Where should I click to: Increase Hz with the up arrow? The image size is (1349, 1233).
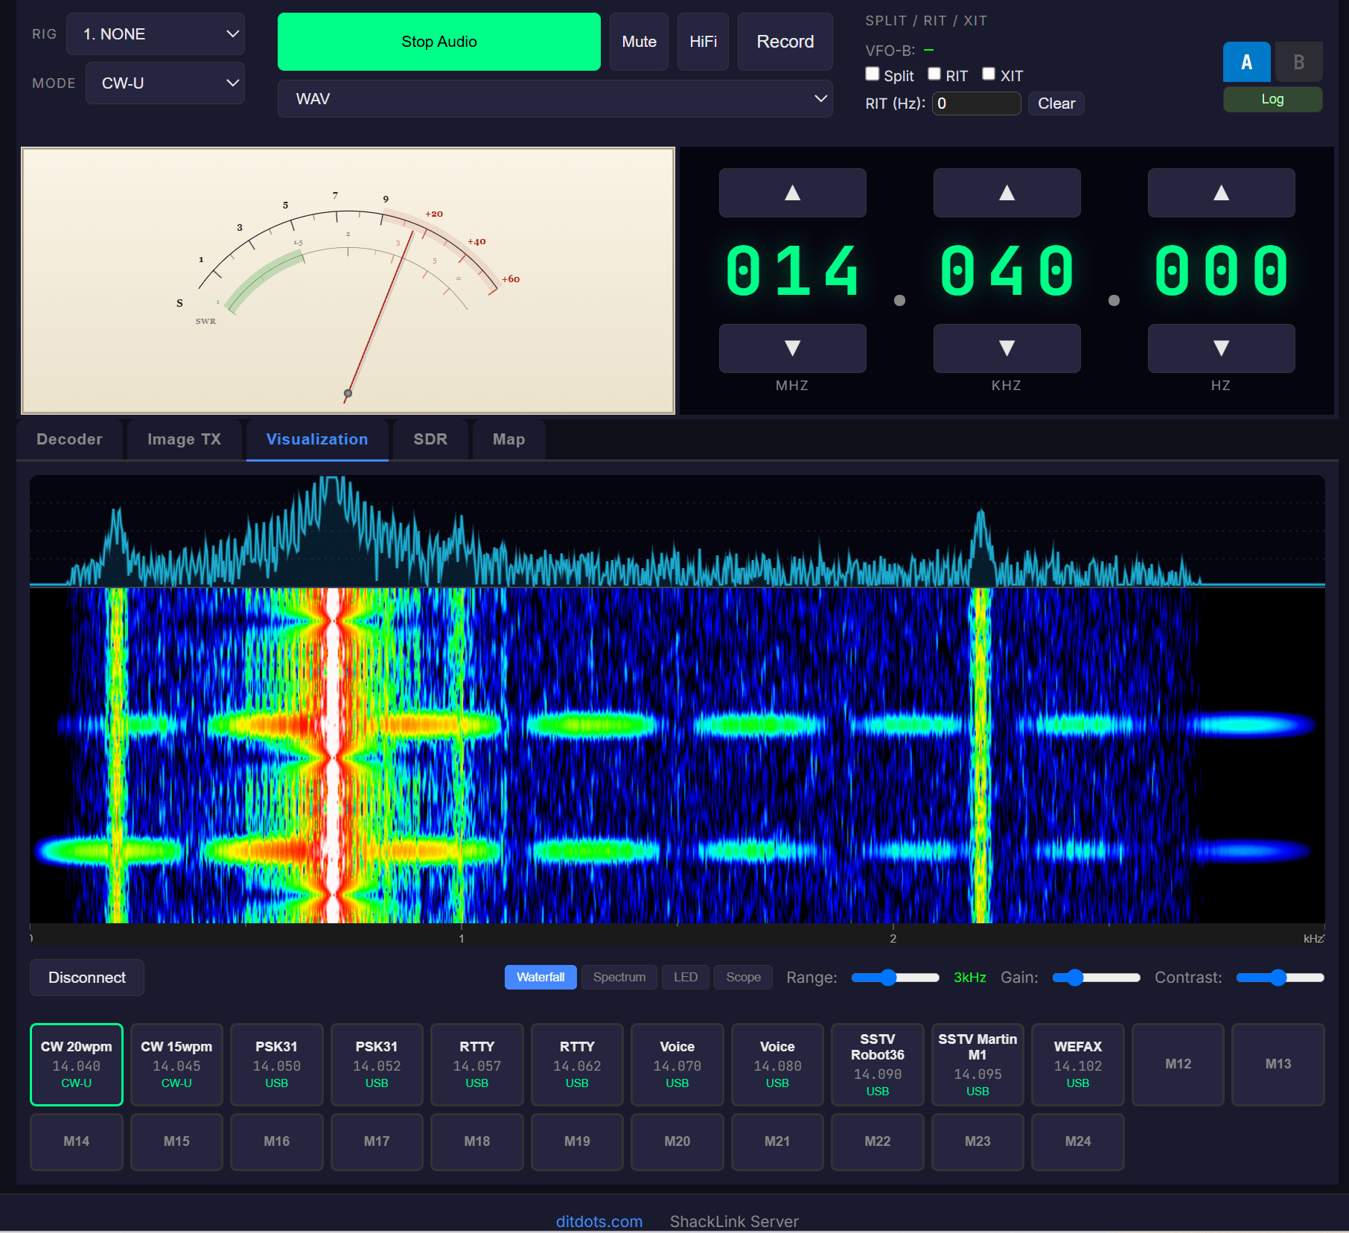coord(1221,193)
